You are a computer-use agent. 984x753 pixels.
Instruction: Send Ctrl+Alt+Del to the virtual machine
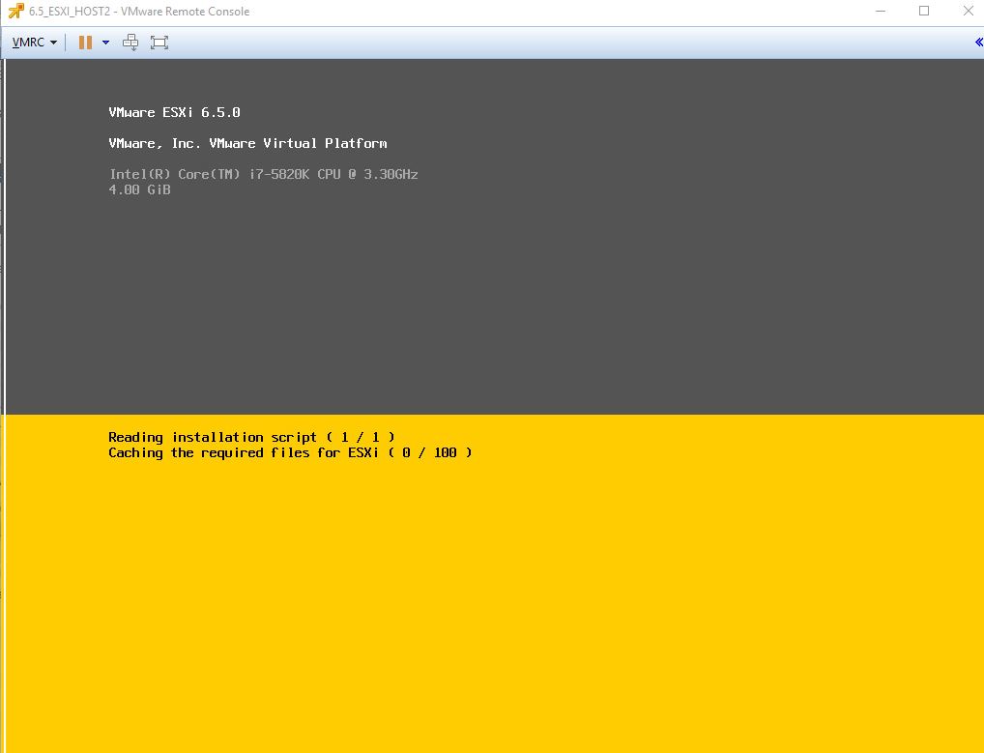[130, 42]
